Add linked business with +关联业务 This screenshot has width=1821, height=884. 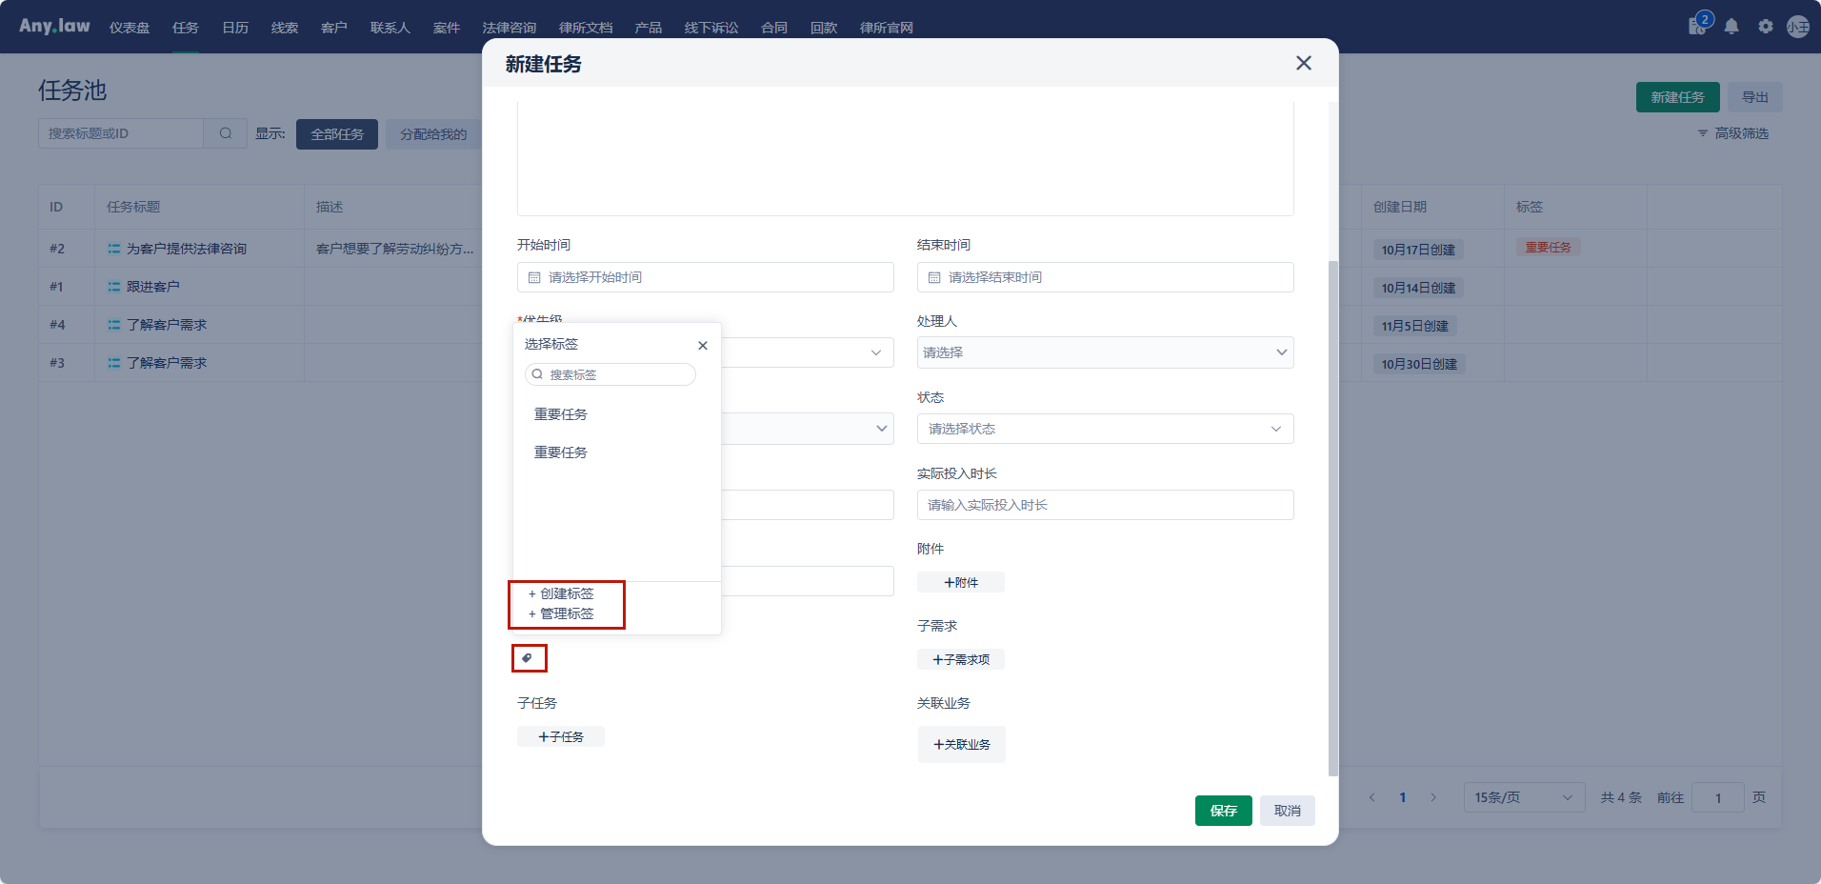tap(962, 745)
